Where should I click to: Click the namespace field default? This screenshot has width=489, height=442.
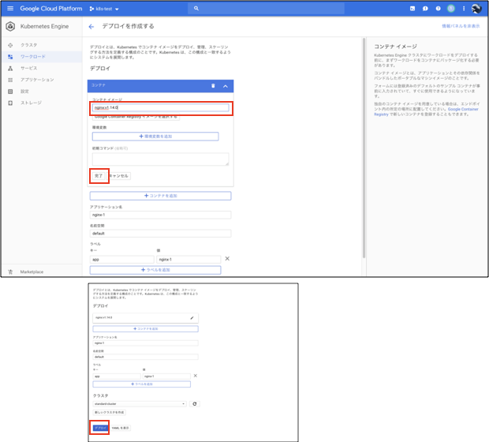point(161,233)
